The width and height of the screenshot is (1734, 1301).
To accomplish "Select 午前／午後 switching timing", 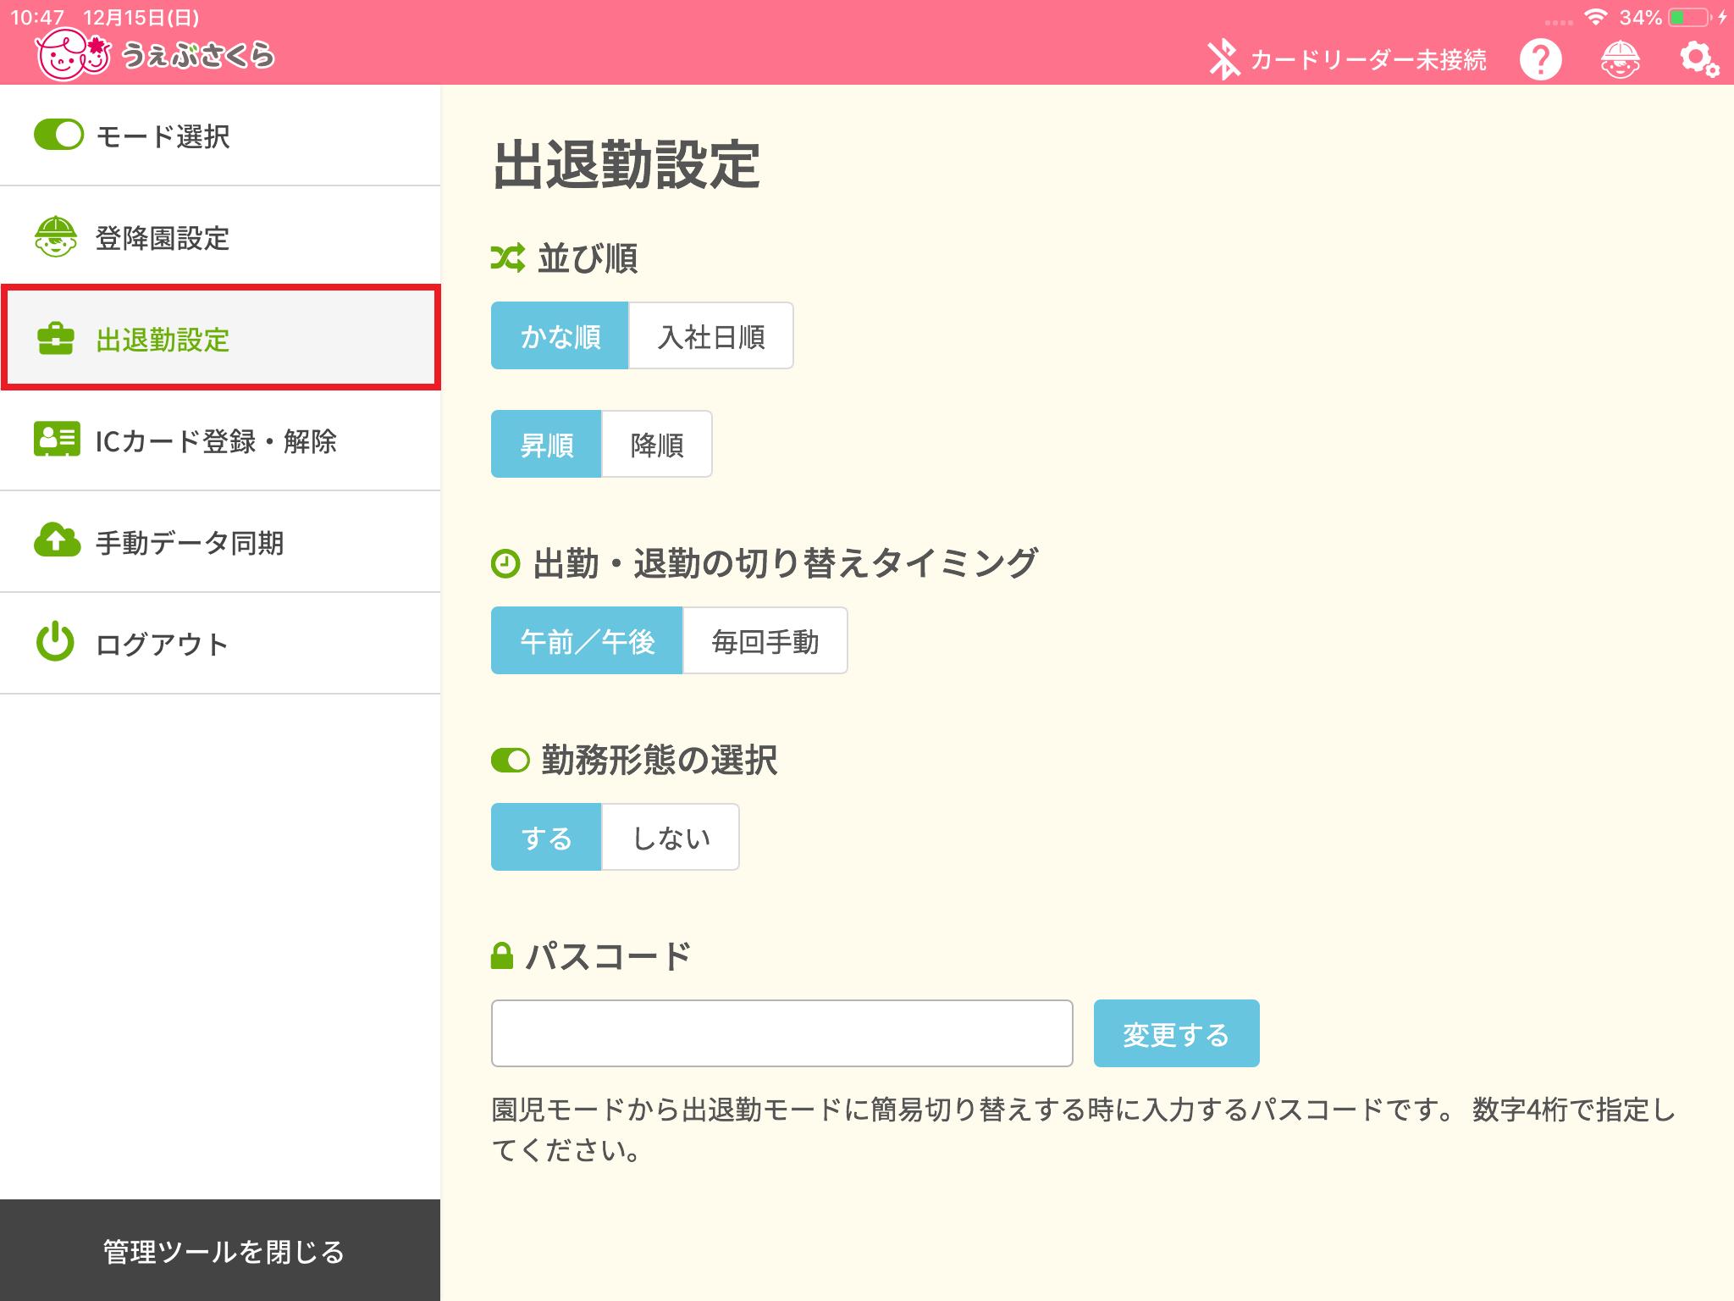I will click(587, 640).
